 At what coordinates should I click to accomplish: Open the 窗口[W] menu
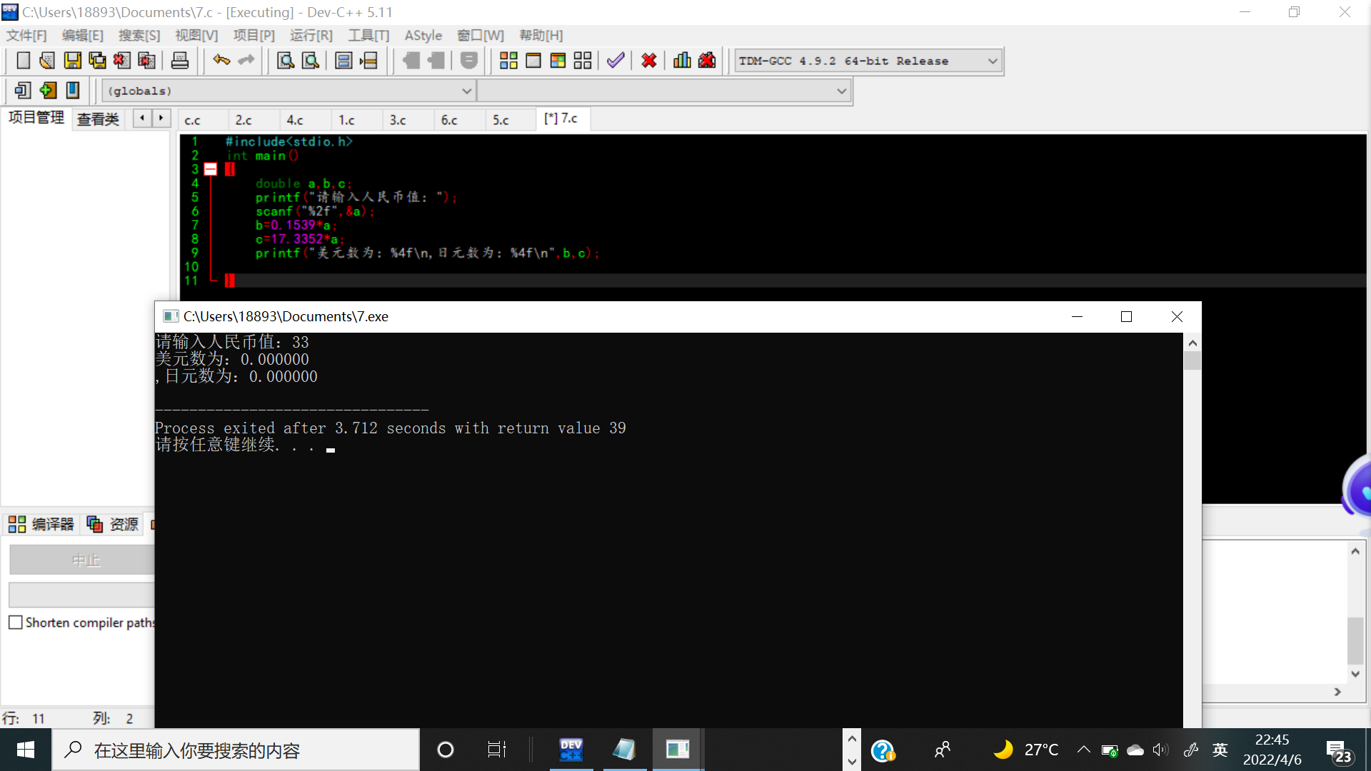481,36
